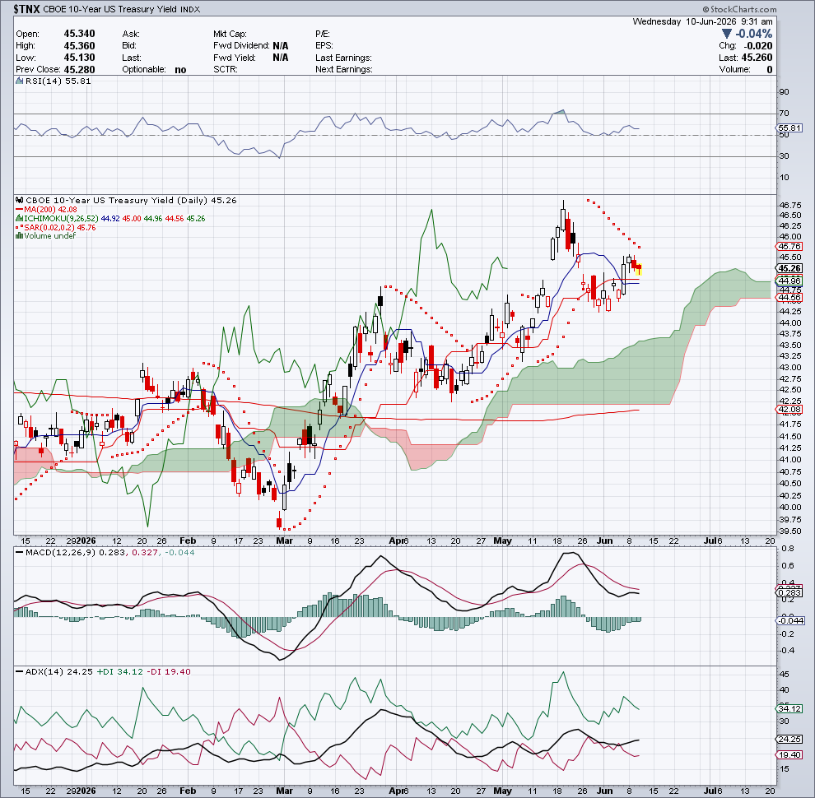
Task: Click the 19.40 -DI axis value tag
Action: coord(789,755)
